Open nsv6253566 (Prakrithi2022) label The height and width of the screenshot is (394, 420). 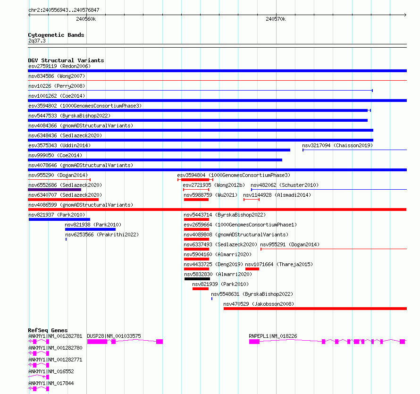(x=102, y=235)
